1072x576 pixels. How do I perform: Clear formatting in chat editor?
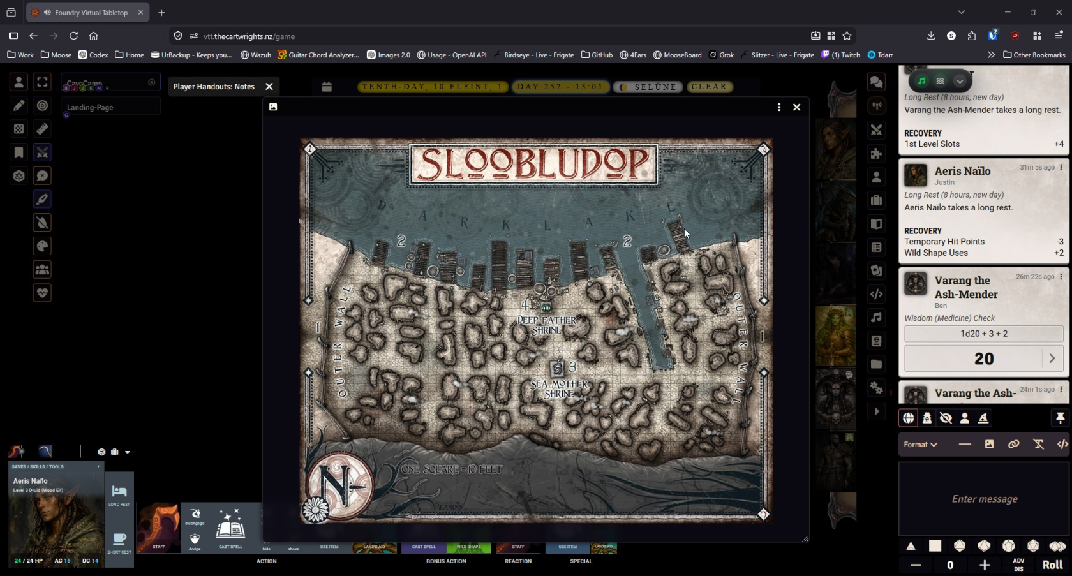click(x=1038, y=445)
